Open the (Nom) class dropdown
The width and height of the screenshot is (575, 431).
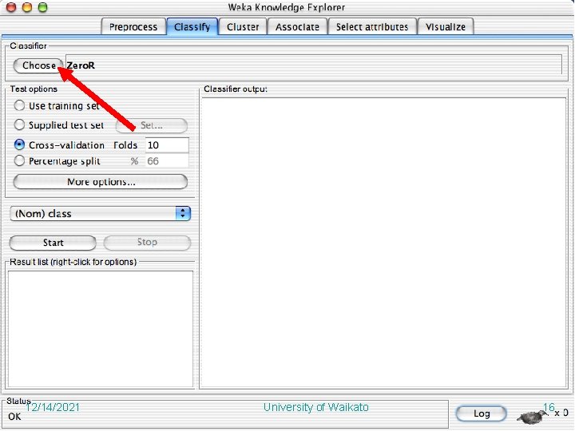tap(100, 213)
